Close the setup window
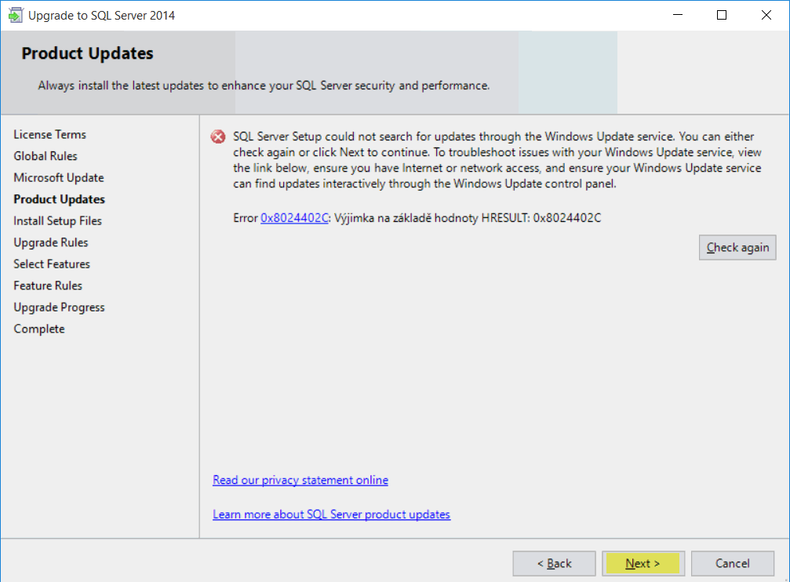 pos(766,15)
